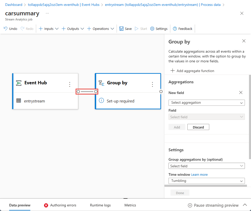Open Group by node three-dot menu

(x=152, y=84)
